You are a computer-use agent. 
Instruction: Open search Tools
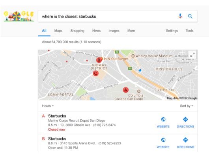(190, 31)
